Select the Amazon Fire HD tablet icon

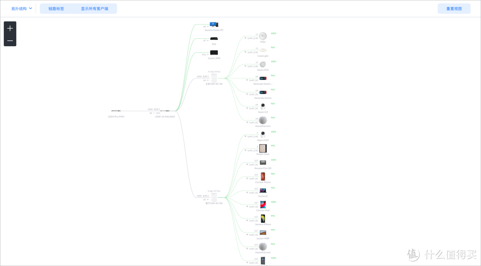click(x=263, y=163)
